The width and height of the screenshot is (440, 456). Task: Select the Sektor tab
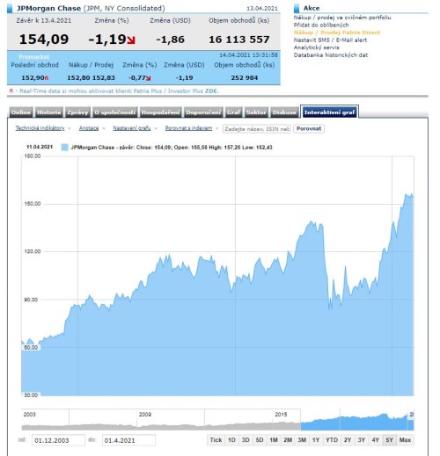(x=256, y=112)
